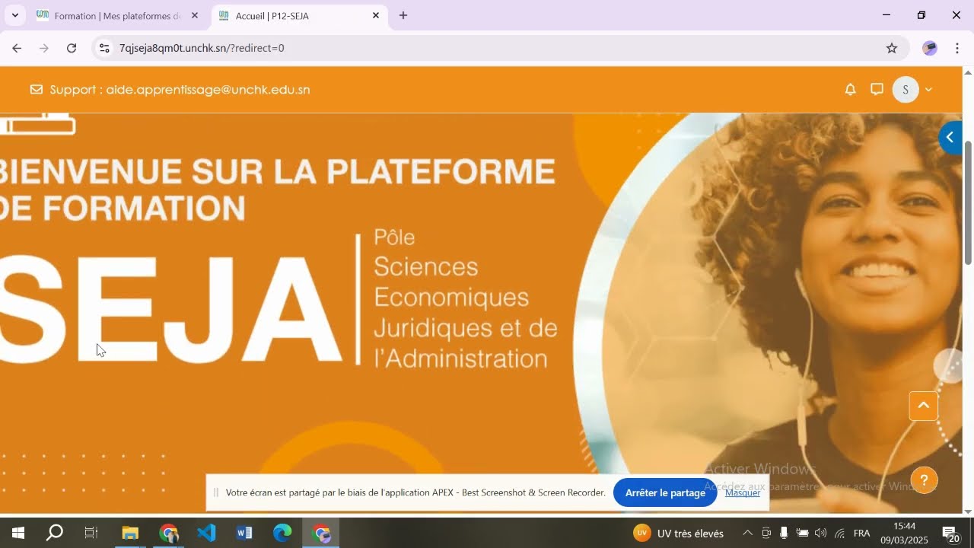Close the Formation Mes plateformes tab
The height and width of the screenshot is (548, 974).
[x=194, y=15]
